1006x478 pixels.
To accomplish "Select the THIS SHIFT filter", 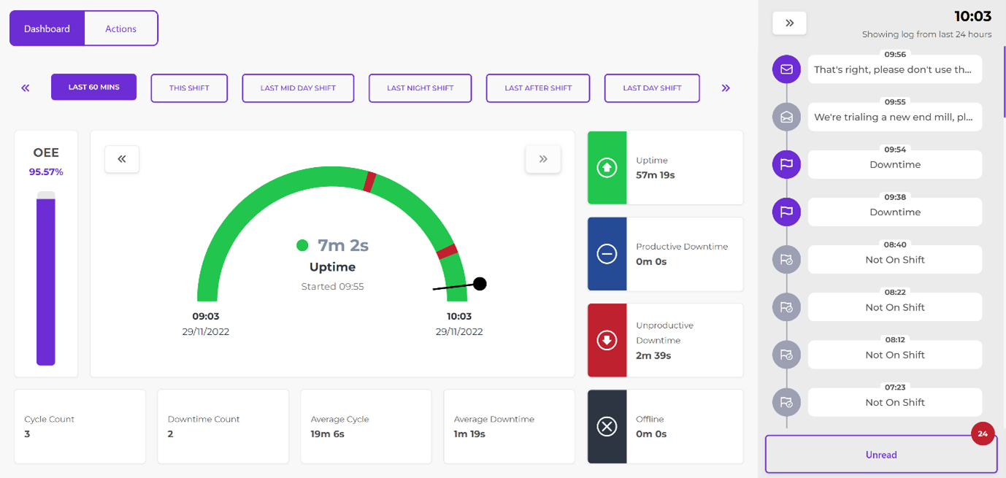I will click(189, 88).
